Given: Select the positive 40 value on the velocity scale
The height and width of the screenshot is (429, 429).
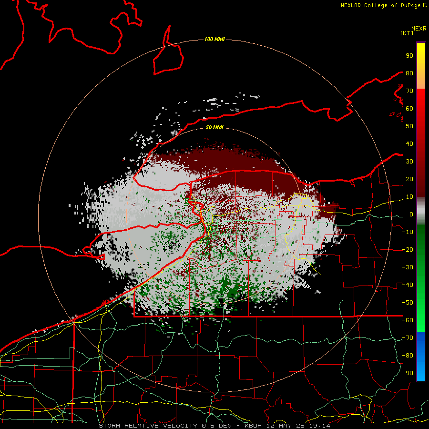Looking at the screenshot, I should [409, 143].
